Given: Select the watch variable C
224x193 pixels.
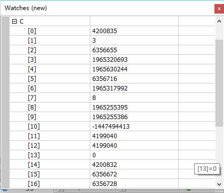Looking at the screenshot, I should tap(22, 22).
